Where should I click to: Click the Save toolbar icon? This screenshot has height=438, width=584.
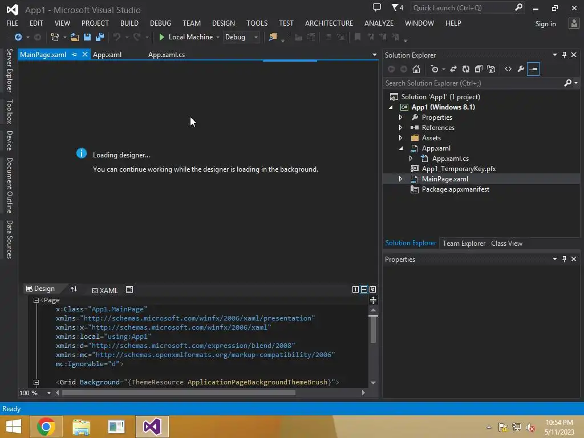click(87, 37)
